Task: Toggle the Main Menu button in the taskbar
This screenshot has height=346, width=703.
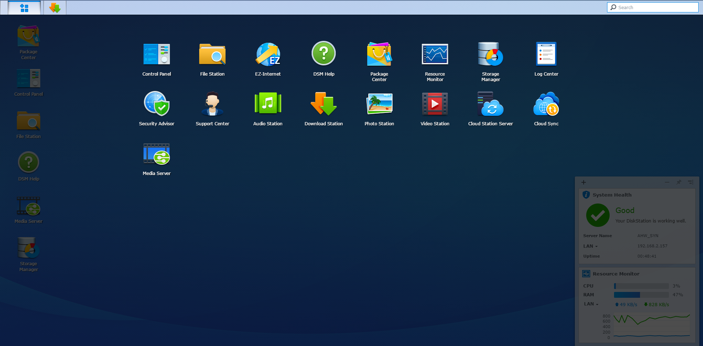Action: tap(24, 8)
